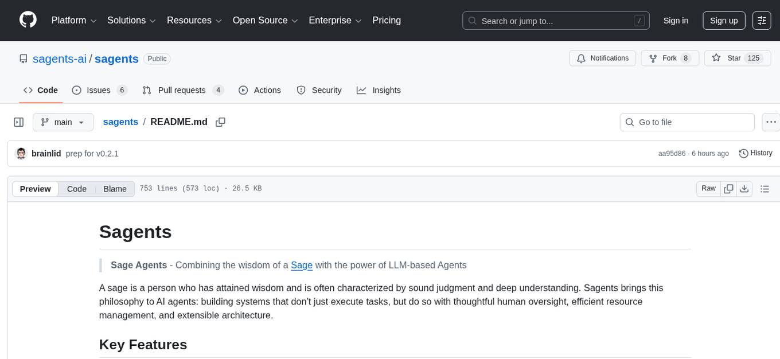
Task: Go to the Pull requests tab
Action: (x=182, y=90)
